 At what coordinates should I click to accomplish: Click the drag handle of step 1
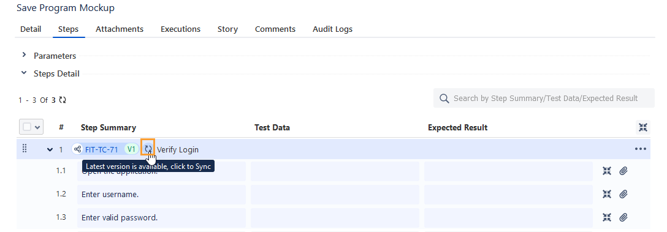point(25,149)
